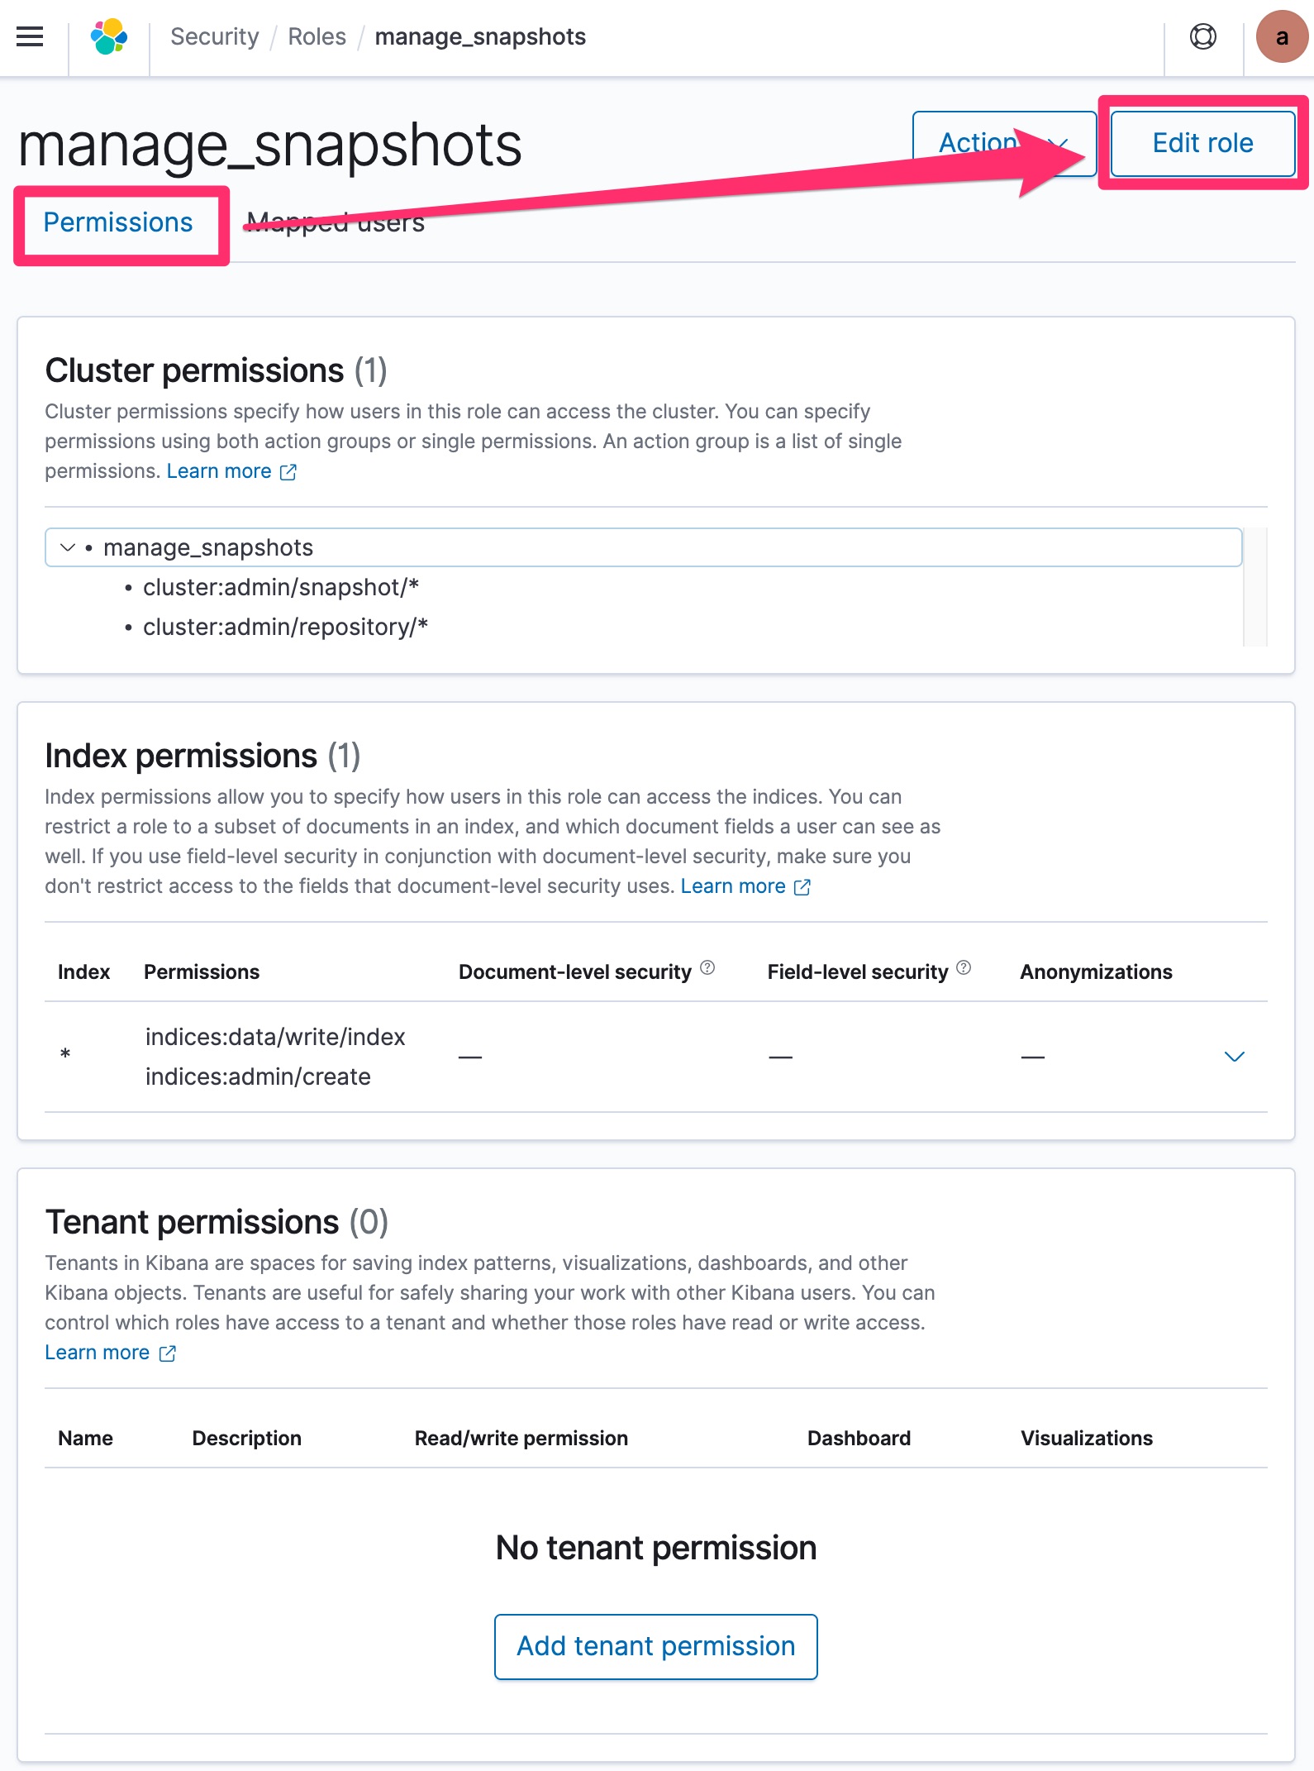Switch to the Permissions tab
The height and width of the screenshot is (1771, 1314).
click(118, 222)
